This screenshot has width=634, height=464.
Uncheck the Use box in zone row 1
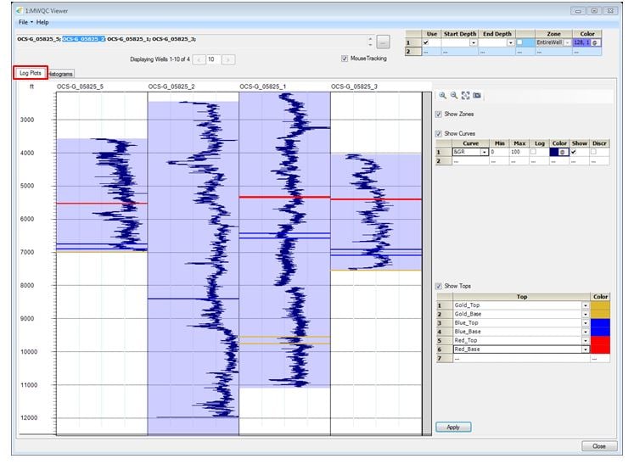(425, 42)
